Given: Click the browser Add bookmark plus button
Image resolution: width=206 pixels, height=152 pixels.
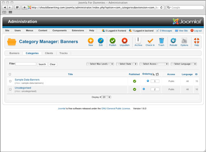Looking at the screenshot, I should 24,7.
